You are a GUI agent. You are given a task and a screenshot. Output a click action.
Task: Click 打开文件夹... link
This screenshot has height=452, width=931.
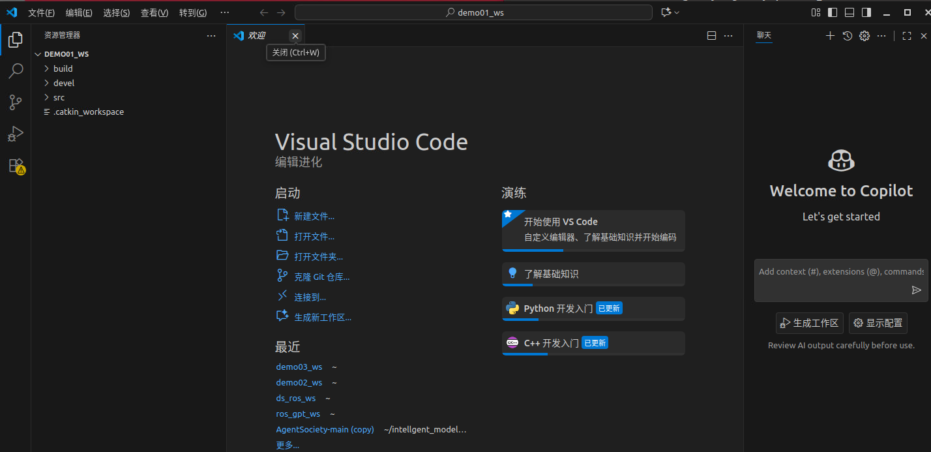click(310, 257)
